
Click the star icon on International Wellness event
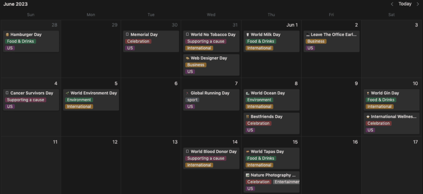point(368,117)
